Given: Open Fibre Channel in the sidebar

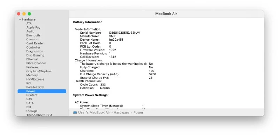Looking at the screenshot, I should coord(36,63).
